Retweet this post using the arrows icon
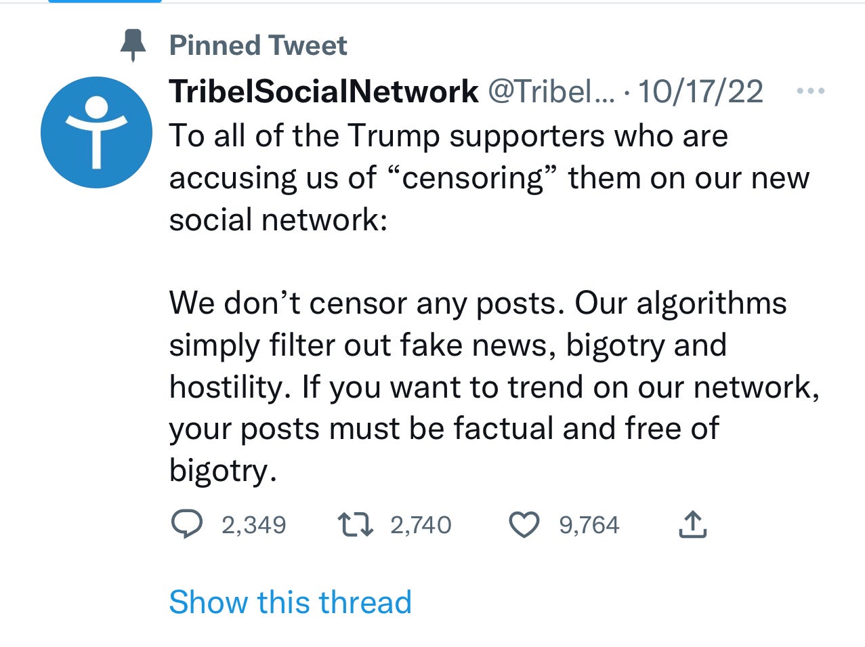The width and height of the screenshot is (865, 647). [355, 524]
